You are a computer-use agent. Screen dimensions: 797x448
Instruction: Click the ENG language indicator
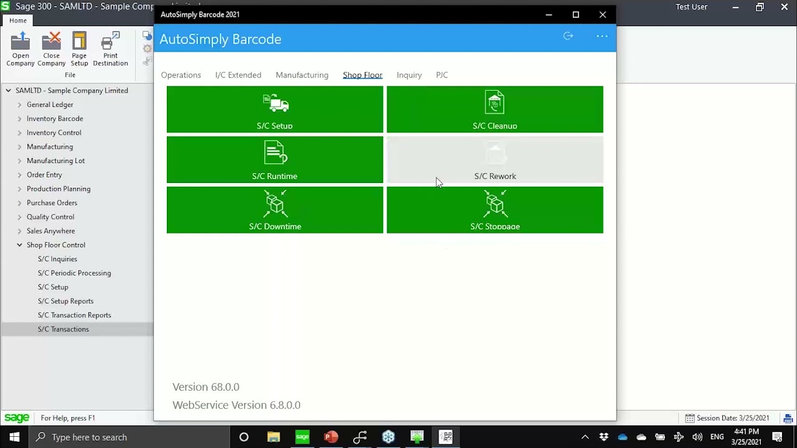[x=717, y=437]
